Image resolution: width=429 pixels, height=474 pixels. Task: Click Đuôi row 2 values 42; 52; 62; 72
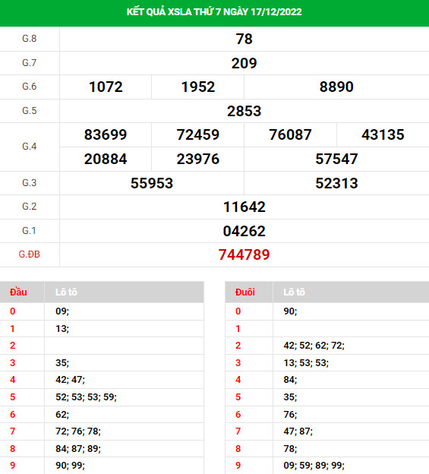coord(314,346)
